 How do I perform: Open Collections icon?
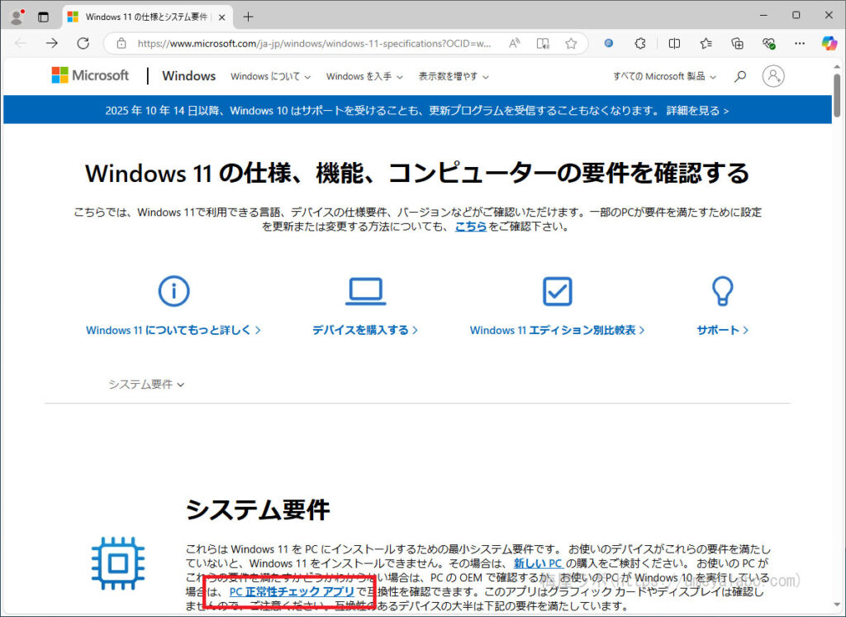tap(737, 43)
